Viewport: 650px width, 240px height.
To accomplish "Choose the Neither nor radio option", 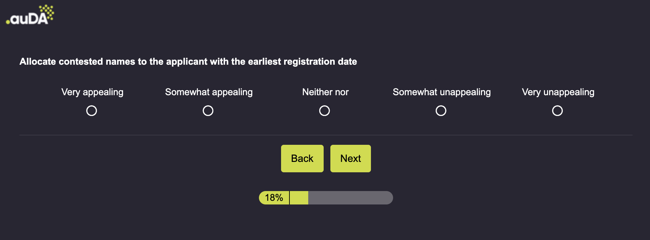I will click(324, 111).
